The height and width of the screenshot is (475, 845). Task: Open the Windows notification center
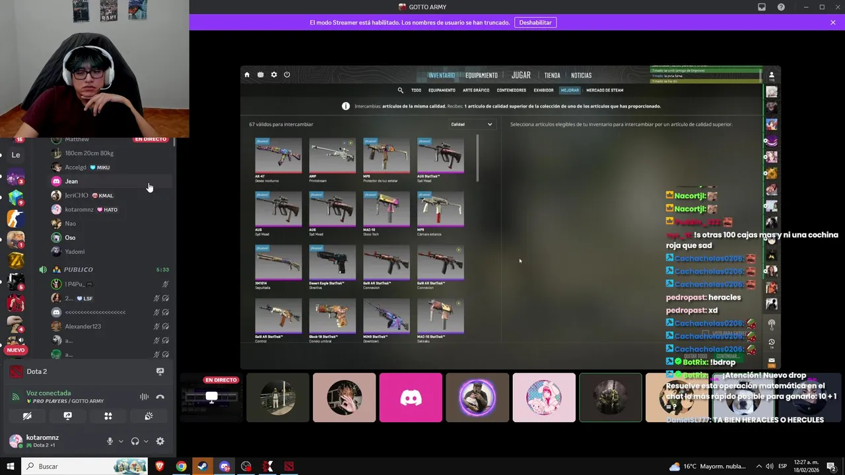tap(831, 466)
